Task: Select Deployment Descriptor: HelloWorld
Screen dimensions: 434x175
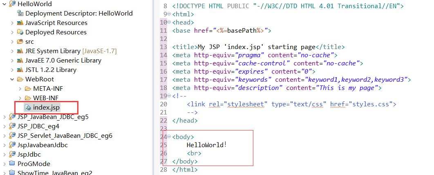Action: click(79, 13)
